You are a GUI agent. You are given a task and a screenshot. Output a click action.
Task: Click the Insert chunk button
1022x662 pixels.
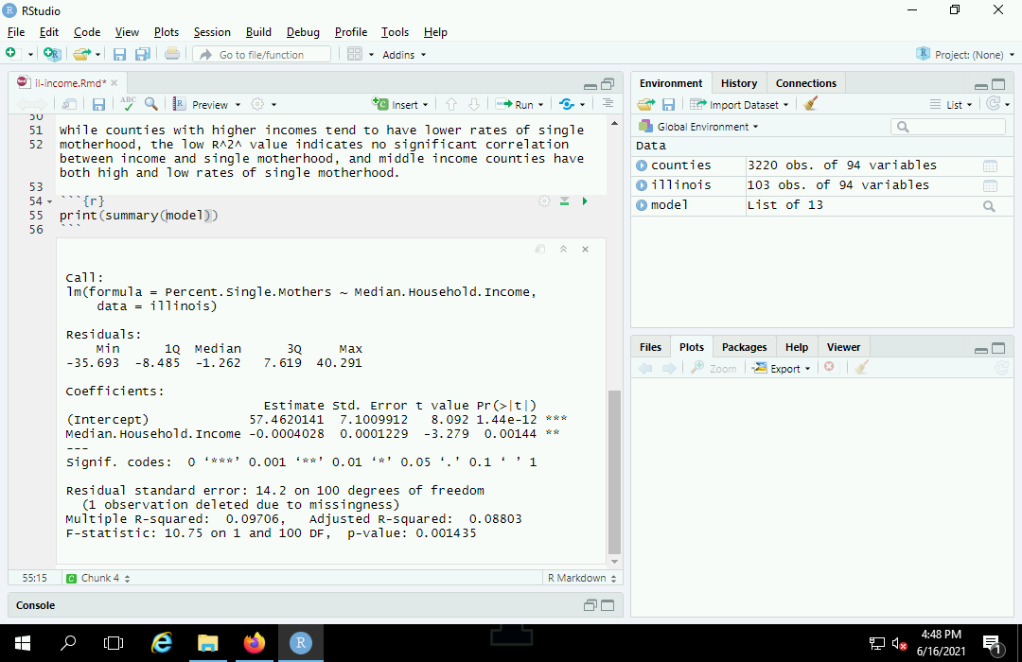(x=401, y=104)
